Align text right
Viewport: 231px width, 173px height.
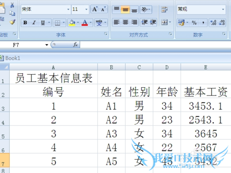click(134, 22)
